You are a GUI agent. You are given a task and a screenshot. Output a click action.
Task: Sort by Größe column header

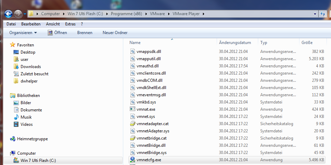(x=307, y=43)
